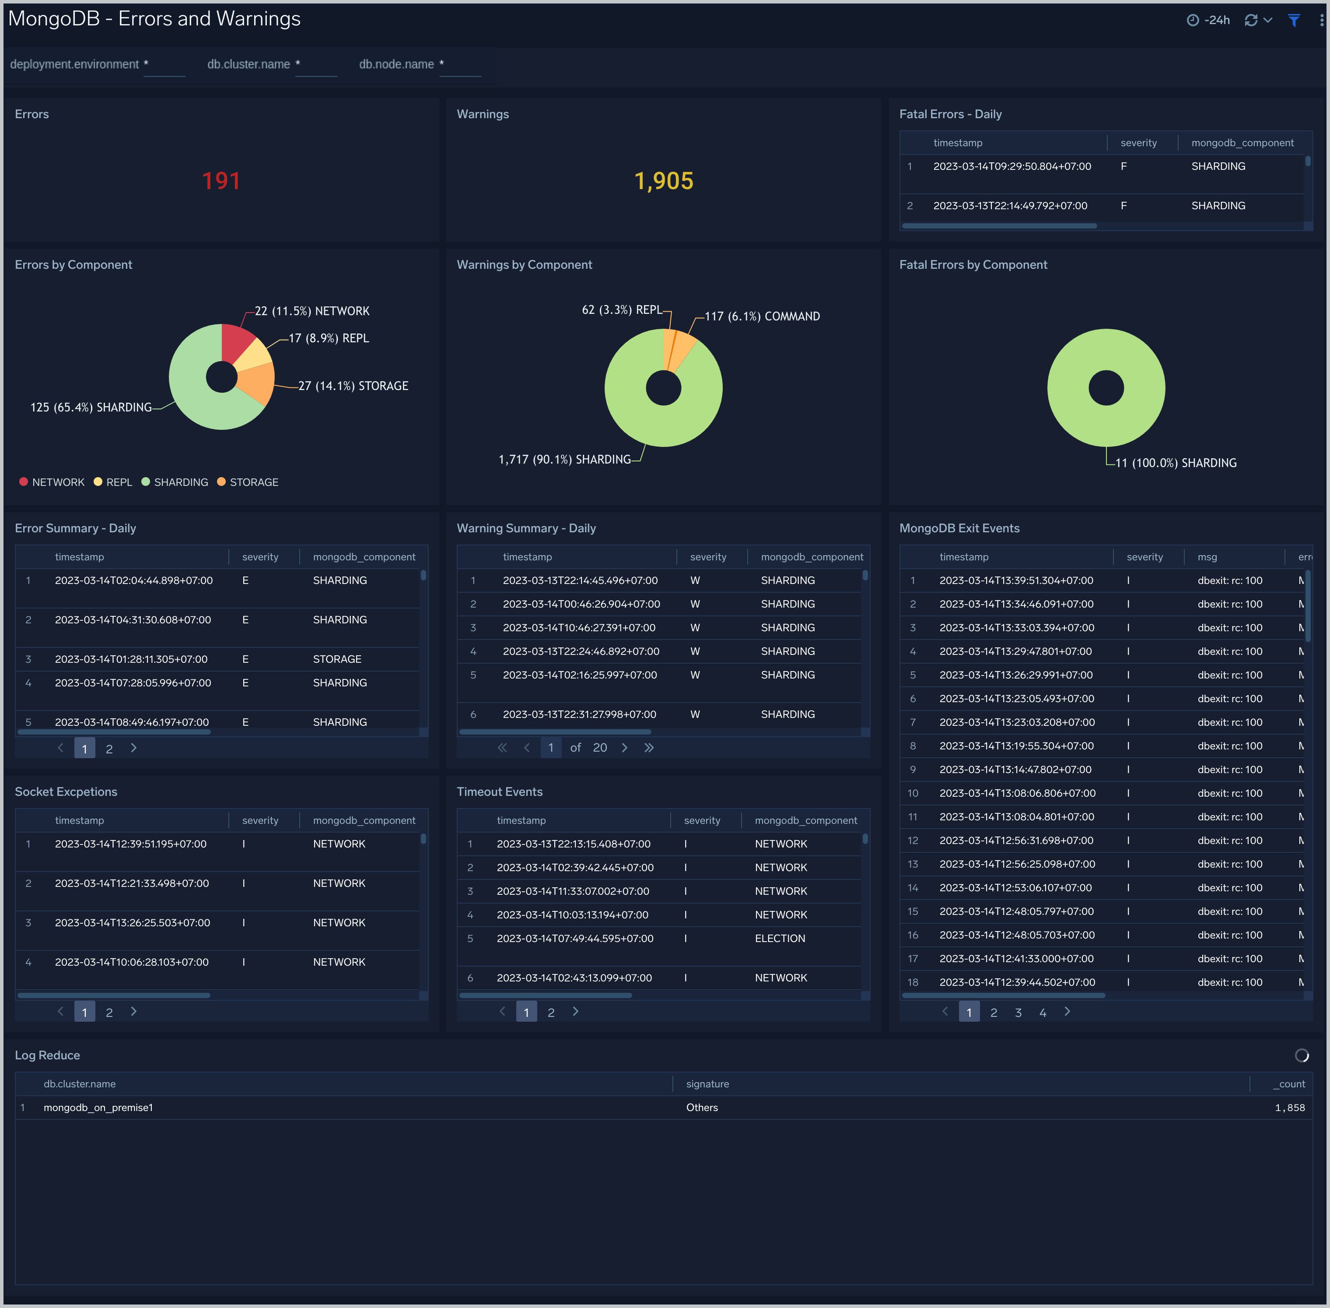The height and width of the screenshot is (1308, 1330).
Task: Select page 1 in Error Summary - Daily
Action: point(84,749)
